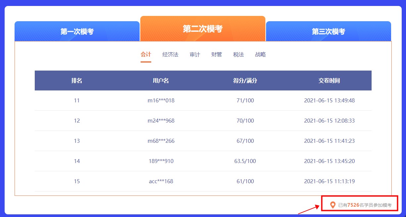This screenshot has width=406, height=217.
Task: Click the location pin icon beside participant count
Action: point(333,205)
